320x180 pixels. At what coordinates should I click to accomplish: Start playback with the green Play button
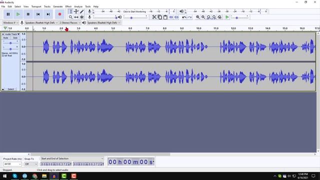coord(18,14)
